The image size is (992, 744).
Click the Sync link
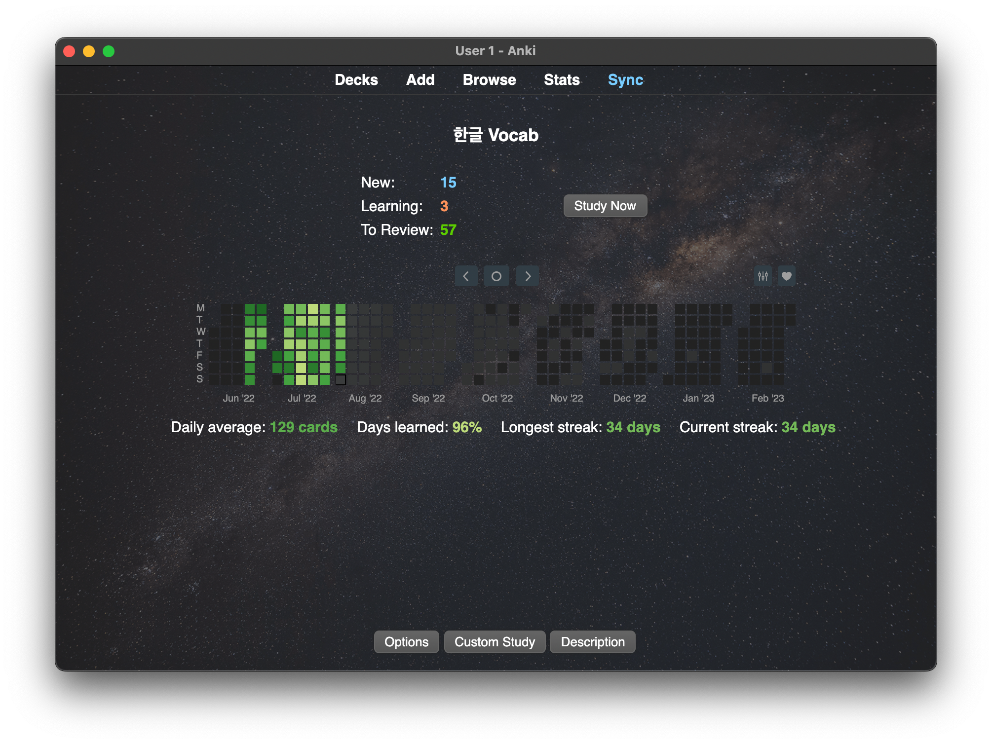click(x=625, y=80)
